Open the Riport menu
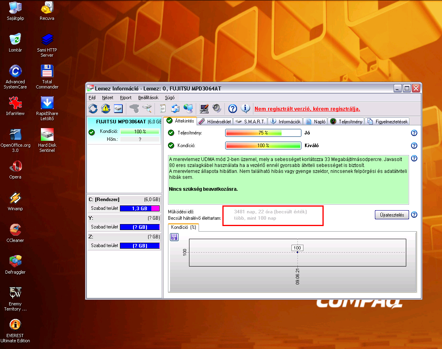The height and width of the screenshot is (349, 442). tap(126, 98)
